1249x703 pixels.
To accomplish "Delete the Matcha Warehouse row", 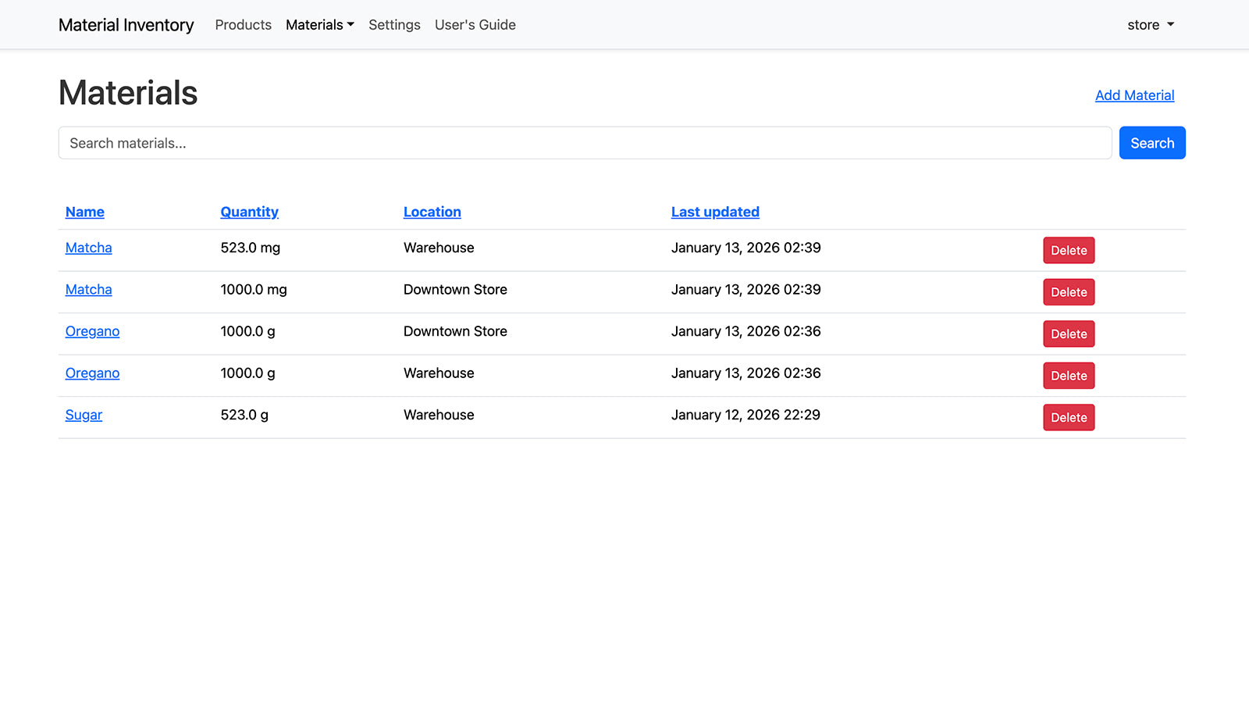I will [1068, 251].
